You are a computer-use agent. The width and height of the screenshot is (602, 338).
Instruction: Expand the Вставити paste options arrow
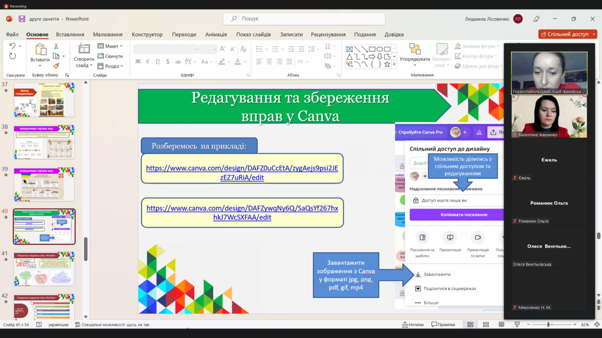(x=40, y=66)
